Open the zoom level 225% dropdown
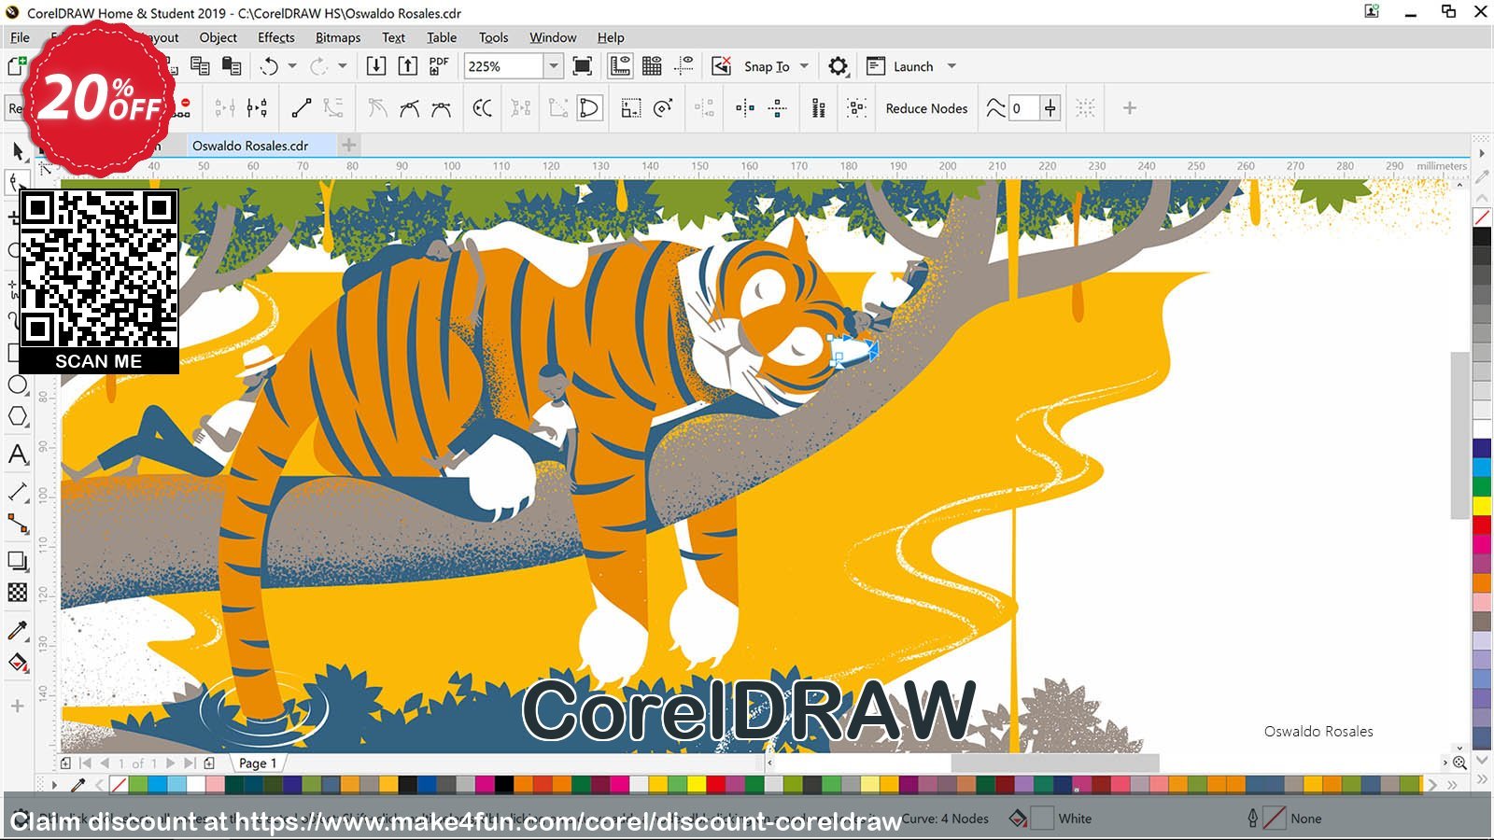 pos(553,66)
